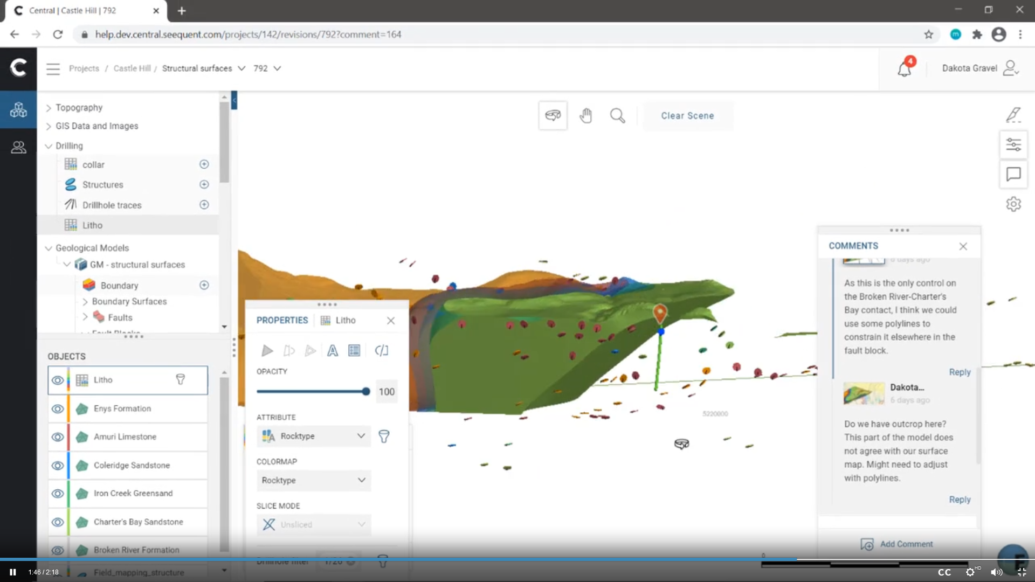
Task: Click the flip icon in Properties toolbar
Action: pyautogui.click(x=382, y=351)
